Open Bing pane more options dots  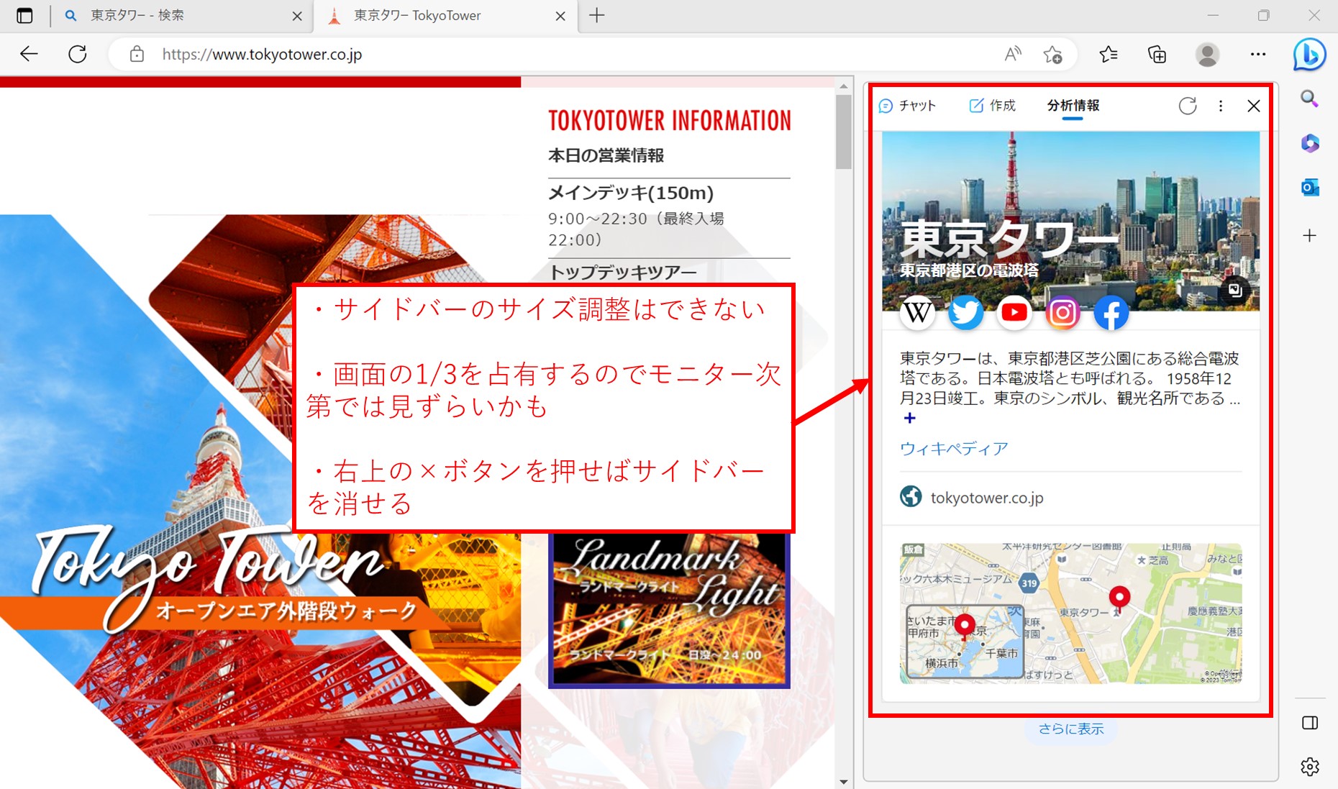[1221, 106]
